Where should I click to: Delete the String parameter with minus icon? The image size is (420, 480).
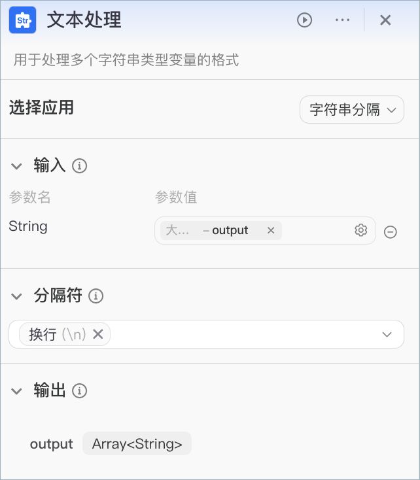390,231
